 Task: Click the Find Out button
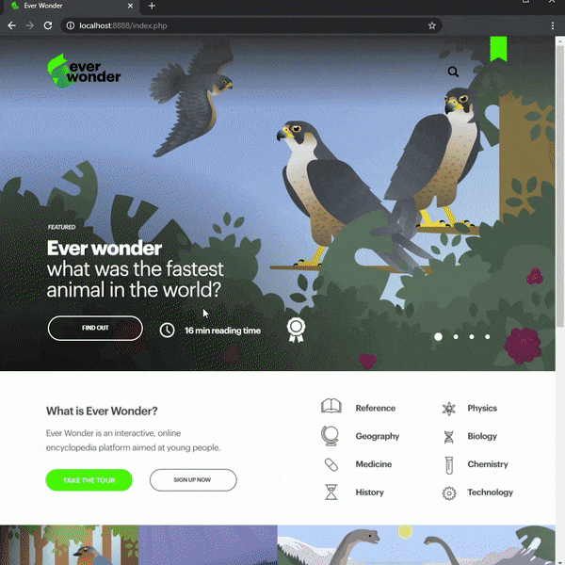pyautogui.click(x=95, y=328)
